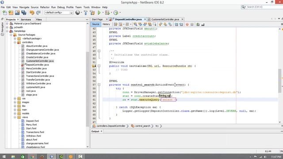Click the Open Project toolbar icon
The height and width of the screenshot is (159, 283).
click(17, 13)
